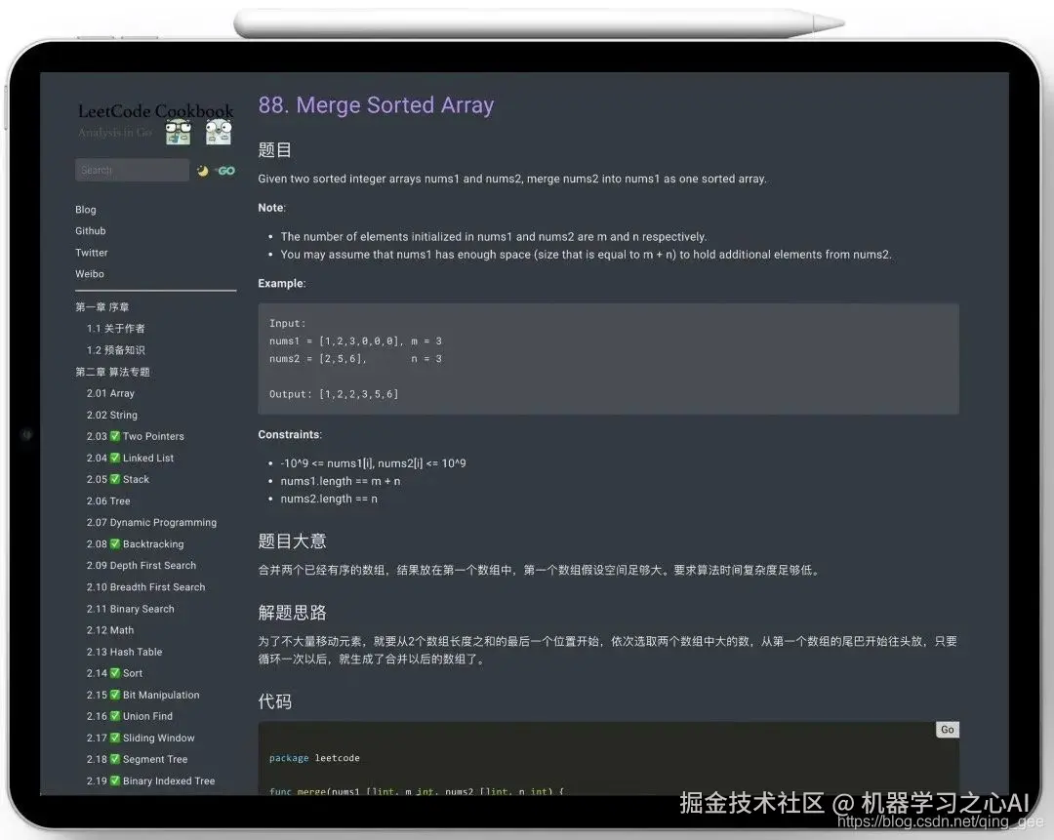This screenshot has width=1054, height=840.
Task: Click the checkmark icon beside 2.14 Sort
Action: (x=116, y=672)
